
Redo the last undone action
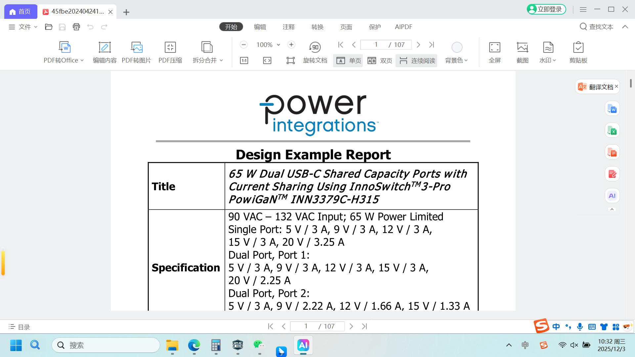(x=104, y=27)
